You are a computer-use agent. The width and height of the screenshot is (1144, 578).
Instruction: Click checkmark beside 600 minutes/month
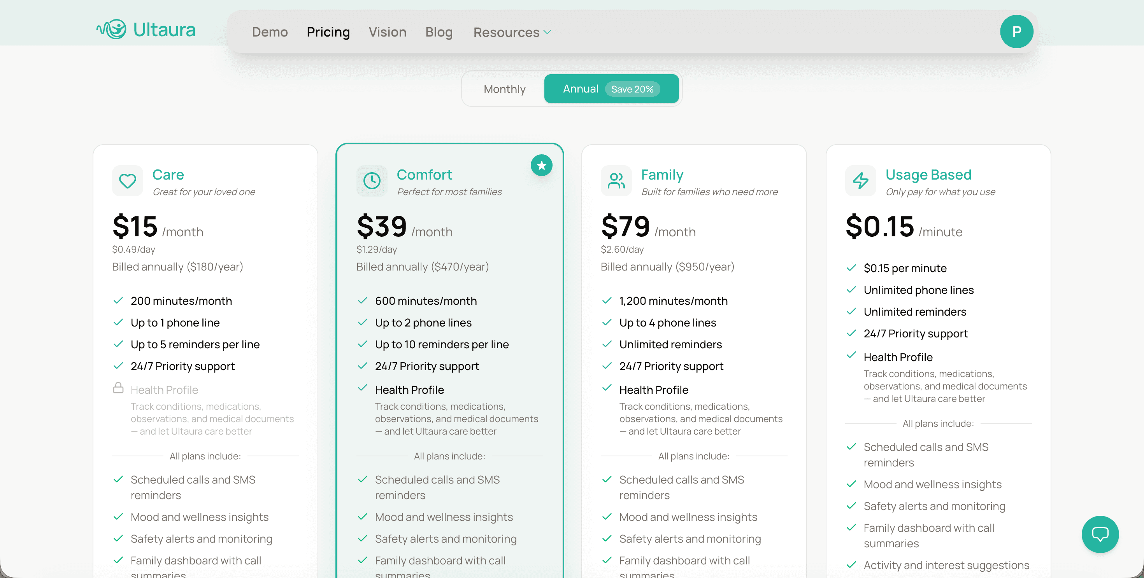pyautogui.click(x=362, y=300)
